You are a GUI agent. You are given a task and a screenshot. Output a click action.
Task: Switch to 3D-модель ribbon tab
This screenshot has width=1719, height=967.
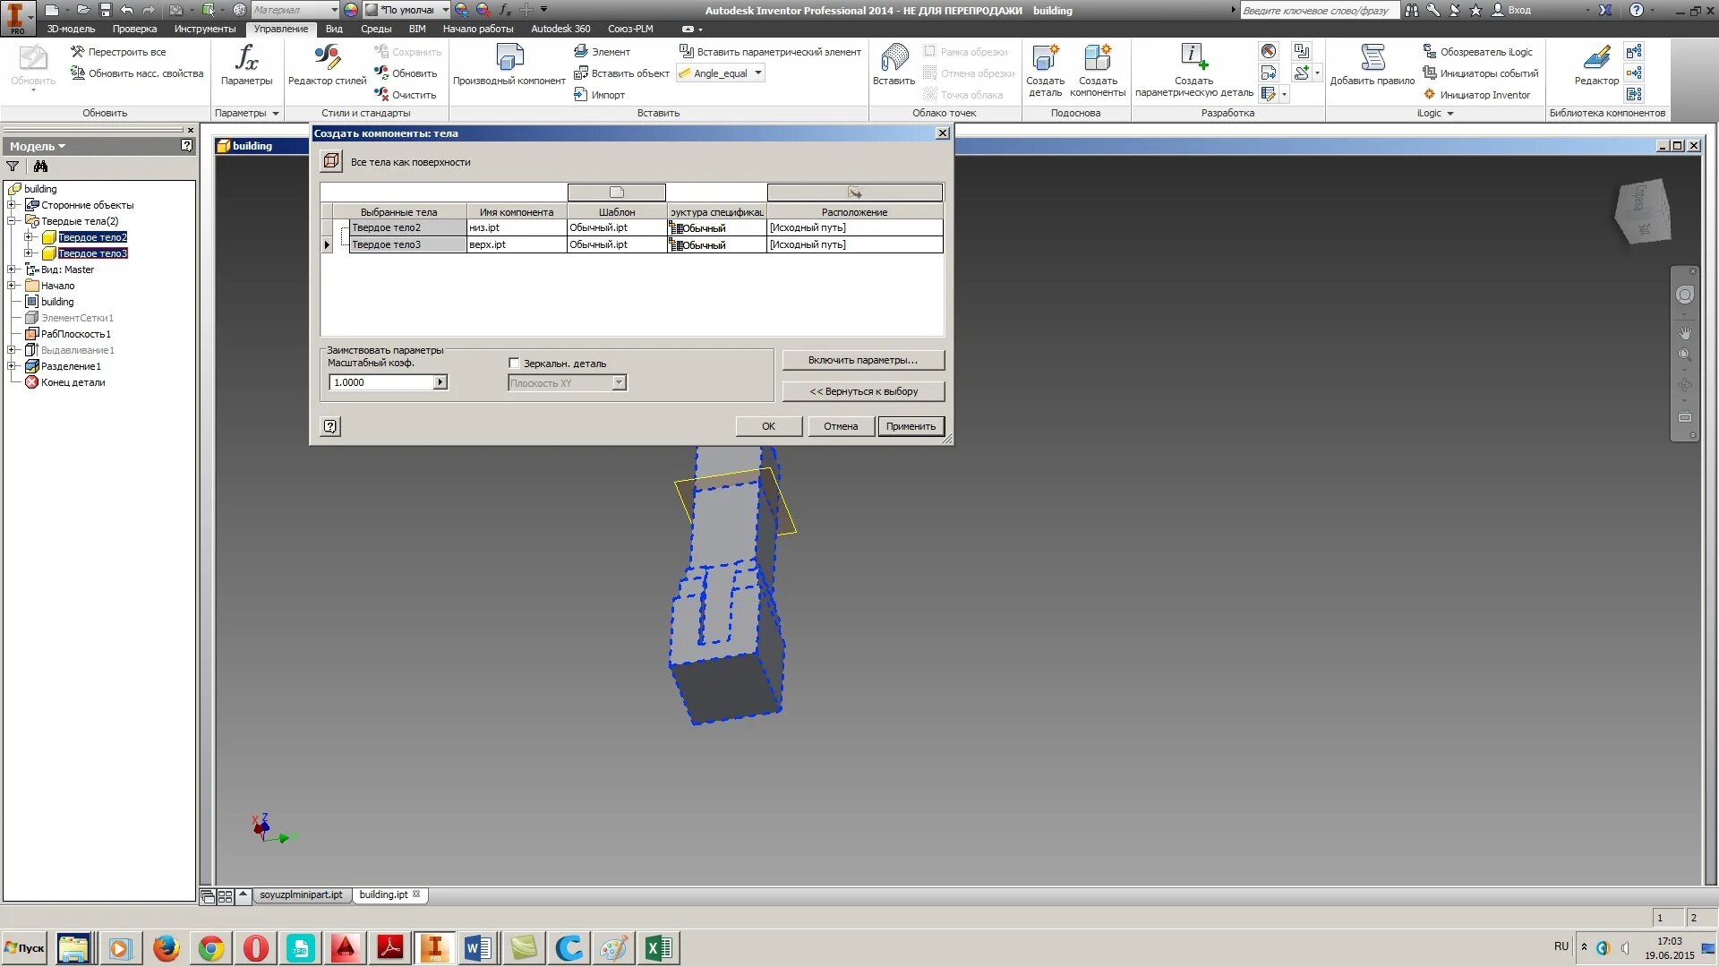(71, 29)
